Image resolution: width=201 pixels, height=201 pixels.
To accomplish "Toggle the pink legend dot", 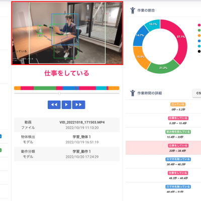I will [199, 25].
